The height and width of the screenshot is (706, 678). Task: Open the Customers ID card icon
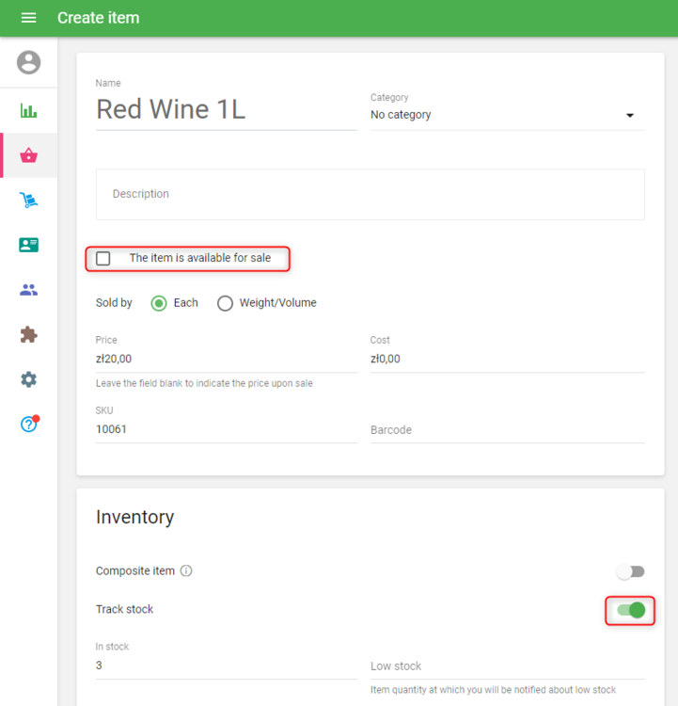pyautogui.click(x=28, y=245)
